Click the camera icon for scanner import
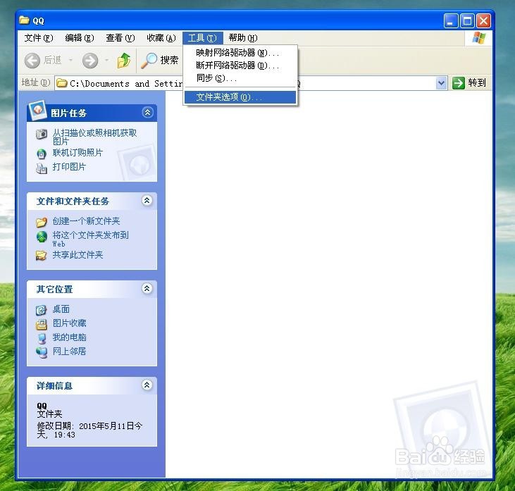 [x=42, y=134]
